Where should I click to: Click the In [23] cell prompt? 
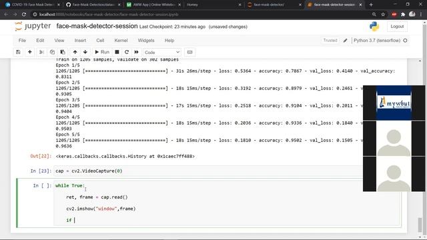(x=41, y=171)
